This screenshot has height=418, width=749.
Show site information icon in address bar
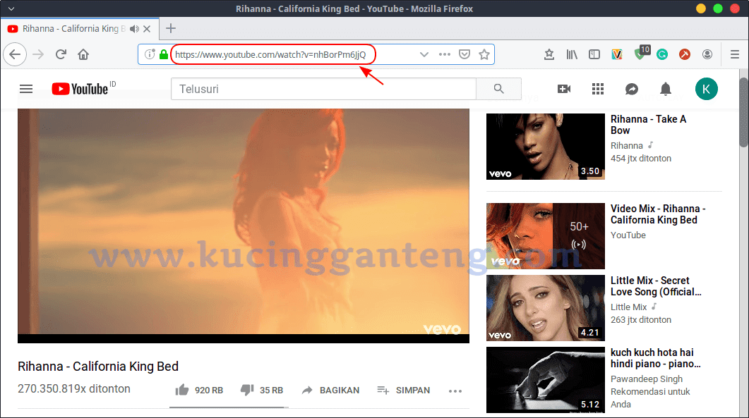[150, 54]
